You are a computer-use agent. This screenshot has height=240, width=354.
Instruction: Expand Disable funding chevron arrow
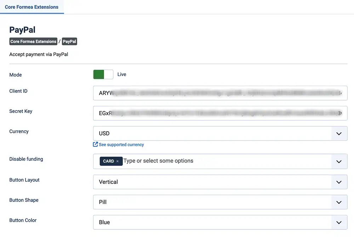339,161
